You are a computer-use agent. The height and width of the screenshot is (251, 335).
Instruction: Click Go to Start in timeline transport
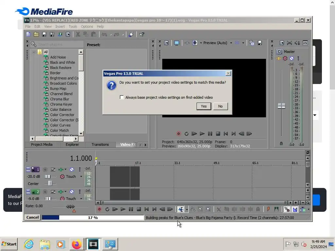coord(147,209)
